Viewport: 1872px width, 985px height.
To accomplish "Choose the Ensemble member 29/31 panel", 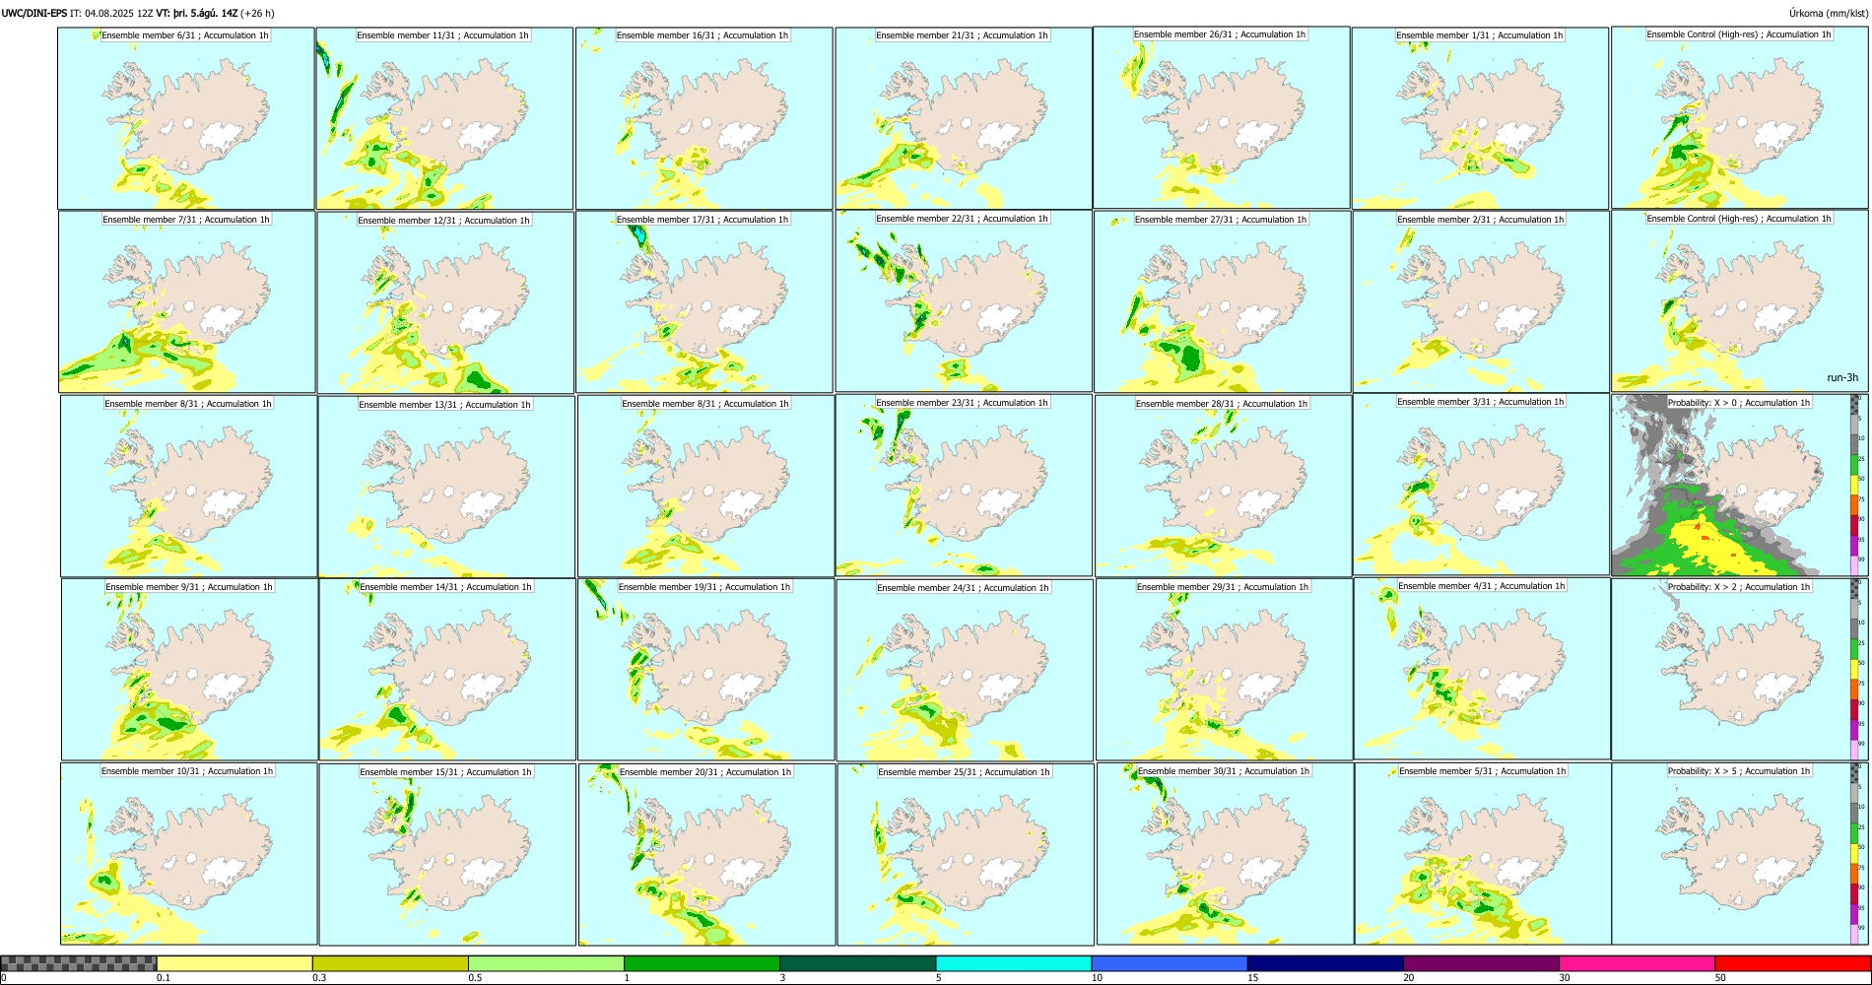I will click(1224, 669).
